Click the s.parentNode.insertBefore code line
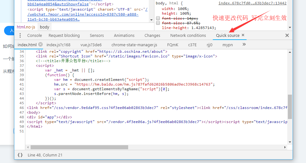306x163 pixels. [x=91, y=94]
